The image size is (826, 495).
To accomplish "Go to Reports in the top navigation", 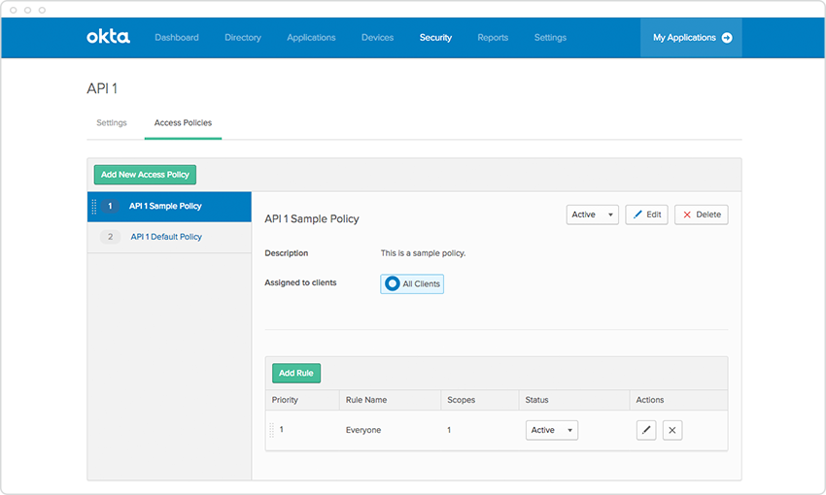I will (x=493, y=38).
